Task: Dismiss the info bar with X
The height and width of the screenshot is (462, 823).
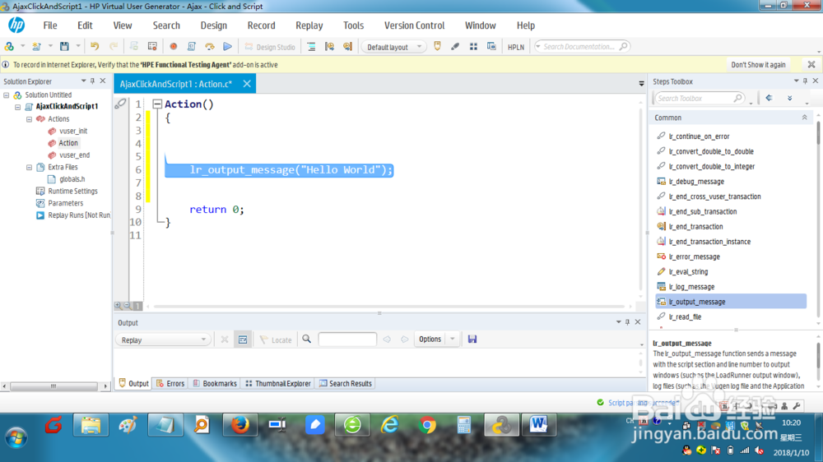Action: [811, 64]
